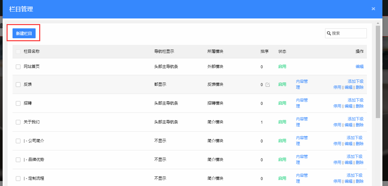Check the 公司简介 row checkbox
The width and height of the screenshot is (388, 186).
pyautogui.click(x=18, y=141)
